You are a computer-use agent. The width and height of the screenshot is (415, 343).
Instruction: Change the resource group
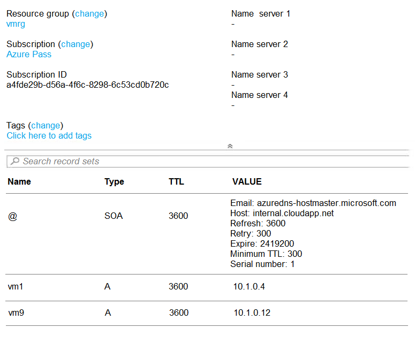[x=89, y=14]
